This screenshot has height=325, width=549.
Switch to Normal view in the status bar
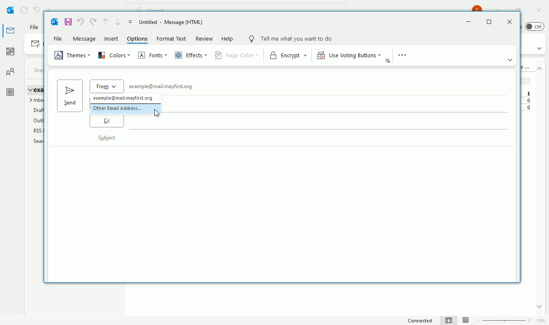click(x=449, y=320)
